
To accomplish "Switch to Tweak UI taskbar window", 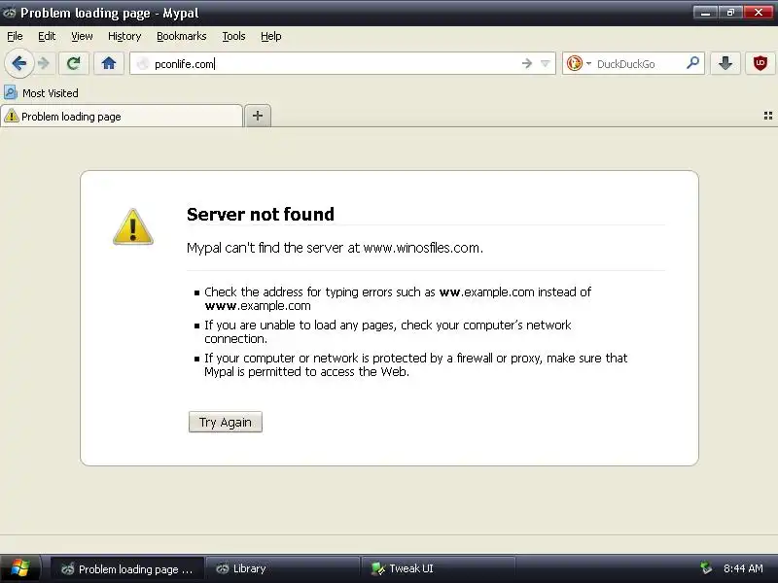I will coord(438,568).
